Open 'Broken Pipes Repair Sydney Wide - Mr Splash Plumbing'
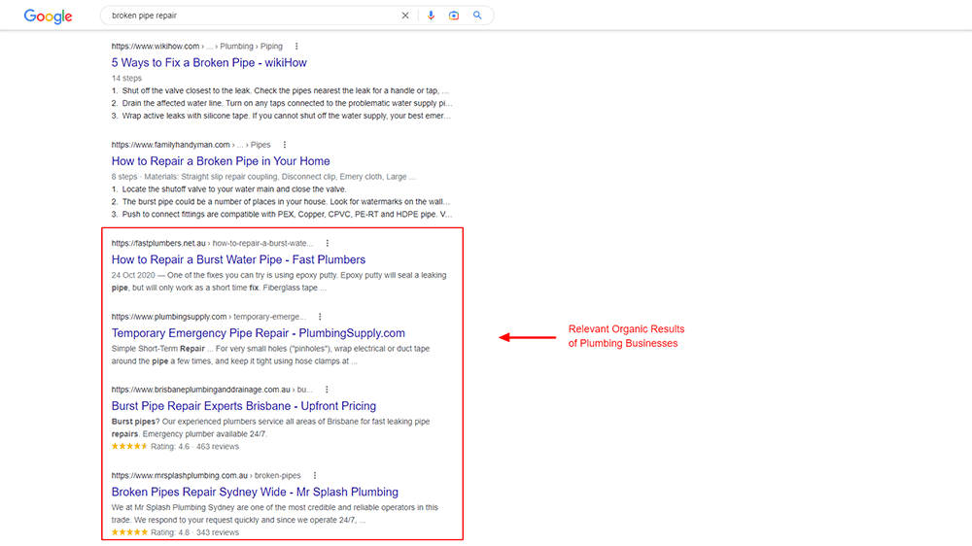972x546 pixels. 255,493
